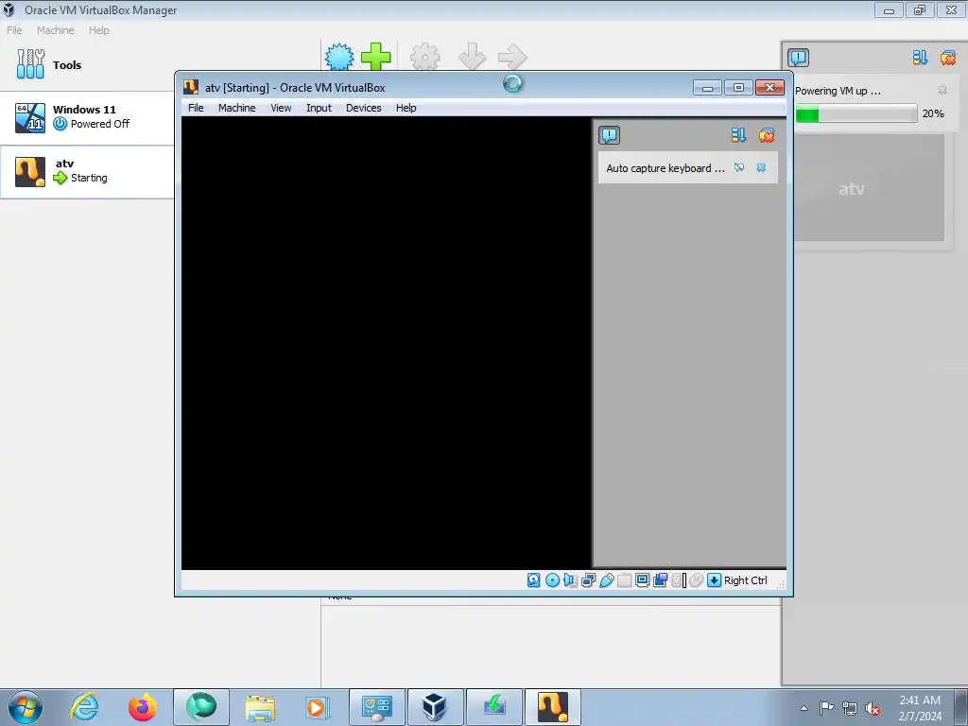Dismiss the Auto capture keyboard notification

pos(761,168)
